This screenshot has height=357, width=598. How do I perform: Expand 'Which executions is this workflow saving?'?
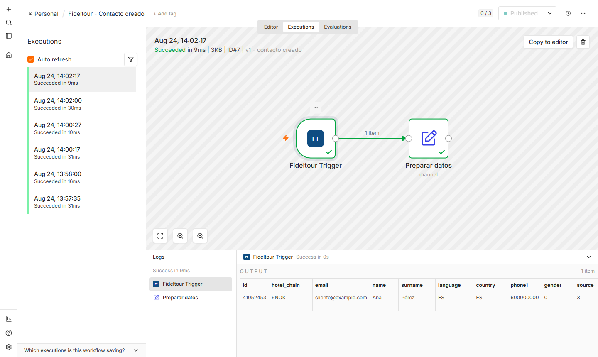click(81, 350)
